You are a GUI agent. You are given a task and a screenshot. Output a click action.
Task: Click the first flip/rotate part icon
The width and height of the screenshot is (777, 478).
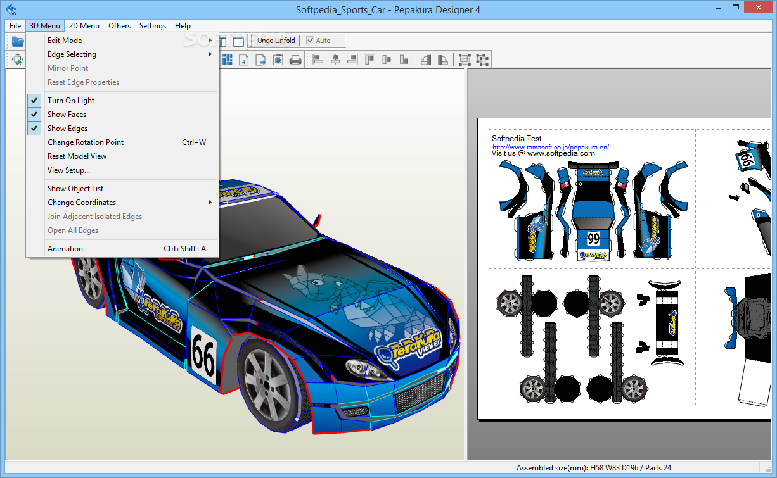point(426,60)
